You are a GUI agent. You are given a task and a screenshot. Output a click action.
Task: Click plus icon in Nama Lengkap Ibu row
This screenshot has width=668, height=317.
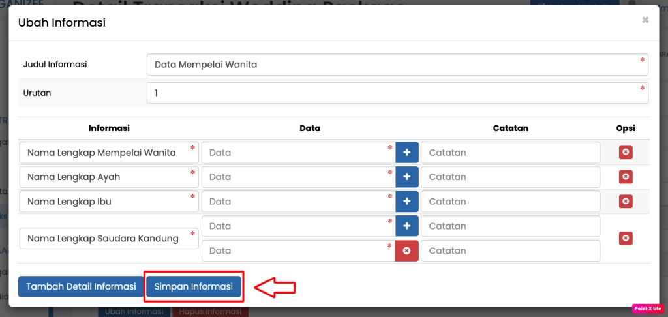click(x=406, y=202)
